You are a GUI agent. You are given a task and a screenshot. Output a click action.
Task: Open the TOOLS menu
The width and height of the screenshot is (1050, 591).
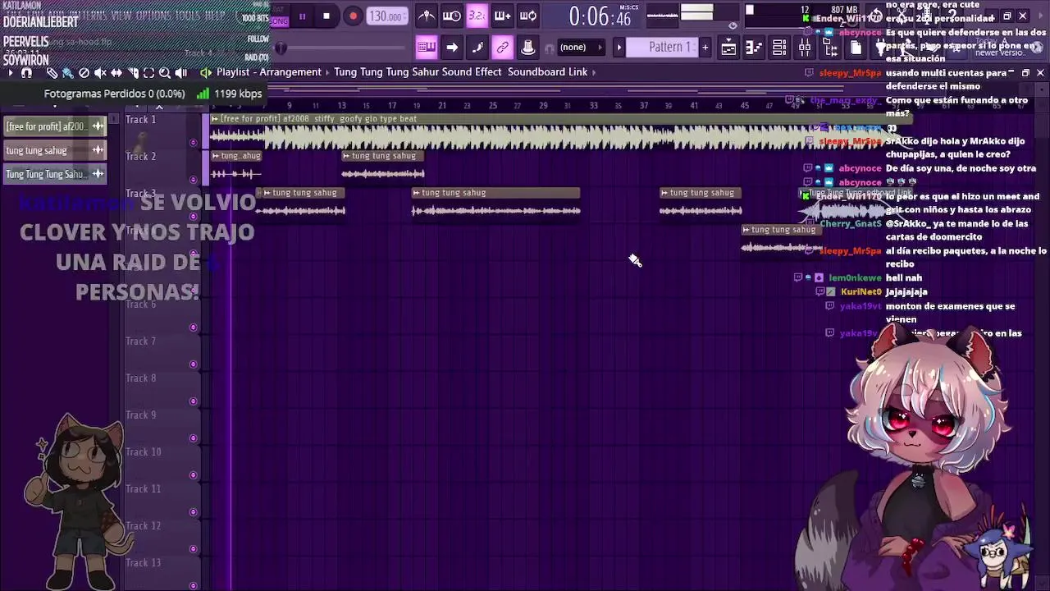point(187,16)
